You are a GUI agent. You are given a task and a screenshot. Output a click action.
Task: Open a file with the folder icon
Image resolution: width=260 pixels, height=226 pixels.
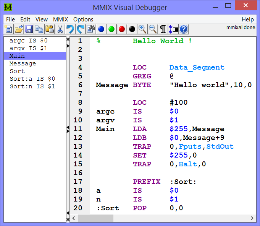(x=19, y=29)
